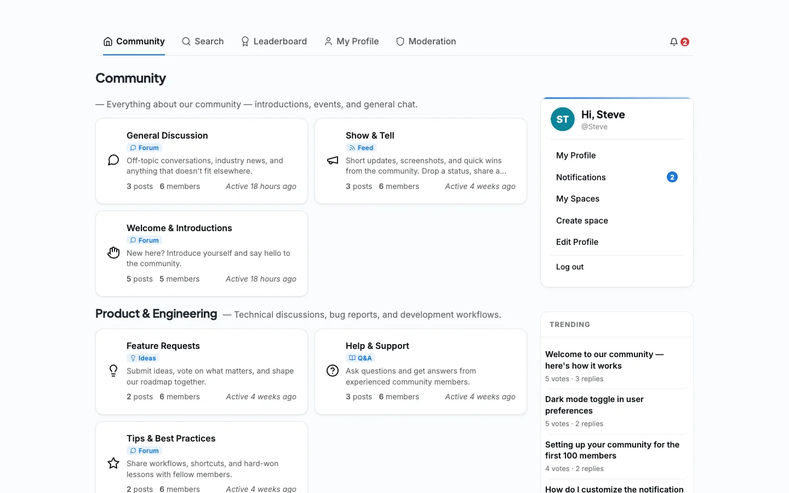Screen dimensions: 789x493
Task: Click the TRENDING panel heading
Action: [570, 324]
